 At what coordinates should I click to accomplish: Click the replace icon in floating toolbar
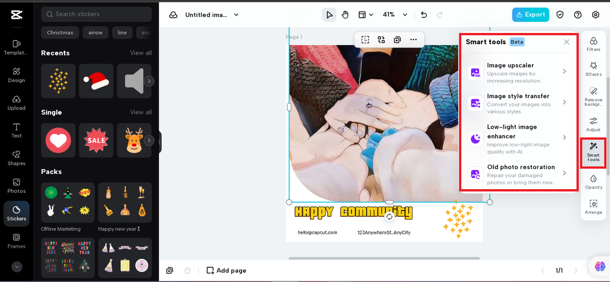[x=381, y=40]
